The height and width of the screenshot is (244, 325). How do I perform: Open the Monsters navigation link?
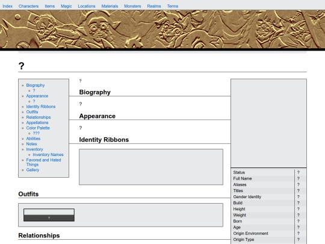click(132, 6)
